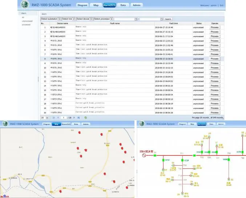Screen dimensions: 246x198
Task: Open the Select line dropdown
Action: tap(68, 19)
